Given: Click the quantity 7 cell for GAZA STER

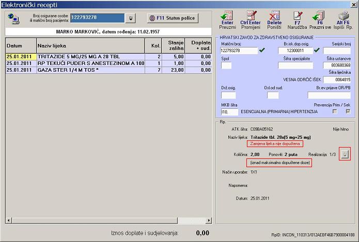Looking at the screenshot, I should (x=153, y=70).
